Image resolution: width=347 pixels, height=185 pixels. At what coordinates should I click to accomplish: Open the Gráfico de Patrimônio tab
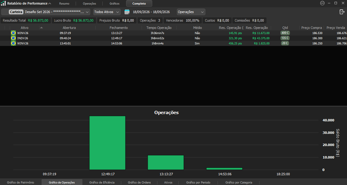tap(21, 182)
